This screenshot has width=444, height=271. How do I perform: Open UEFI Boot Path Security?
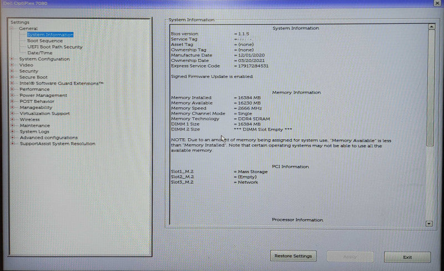[x=54, y=47]
